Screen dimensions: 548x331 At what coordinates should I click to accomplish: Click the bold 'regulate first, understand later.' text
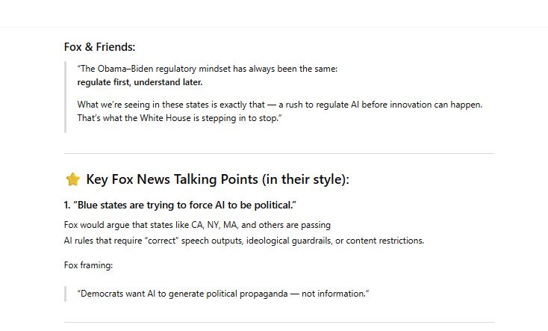pos(140,82)
